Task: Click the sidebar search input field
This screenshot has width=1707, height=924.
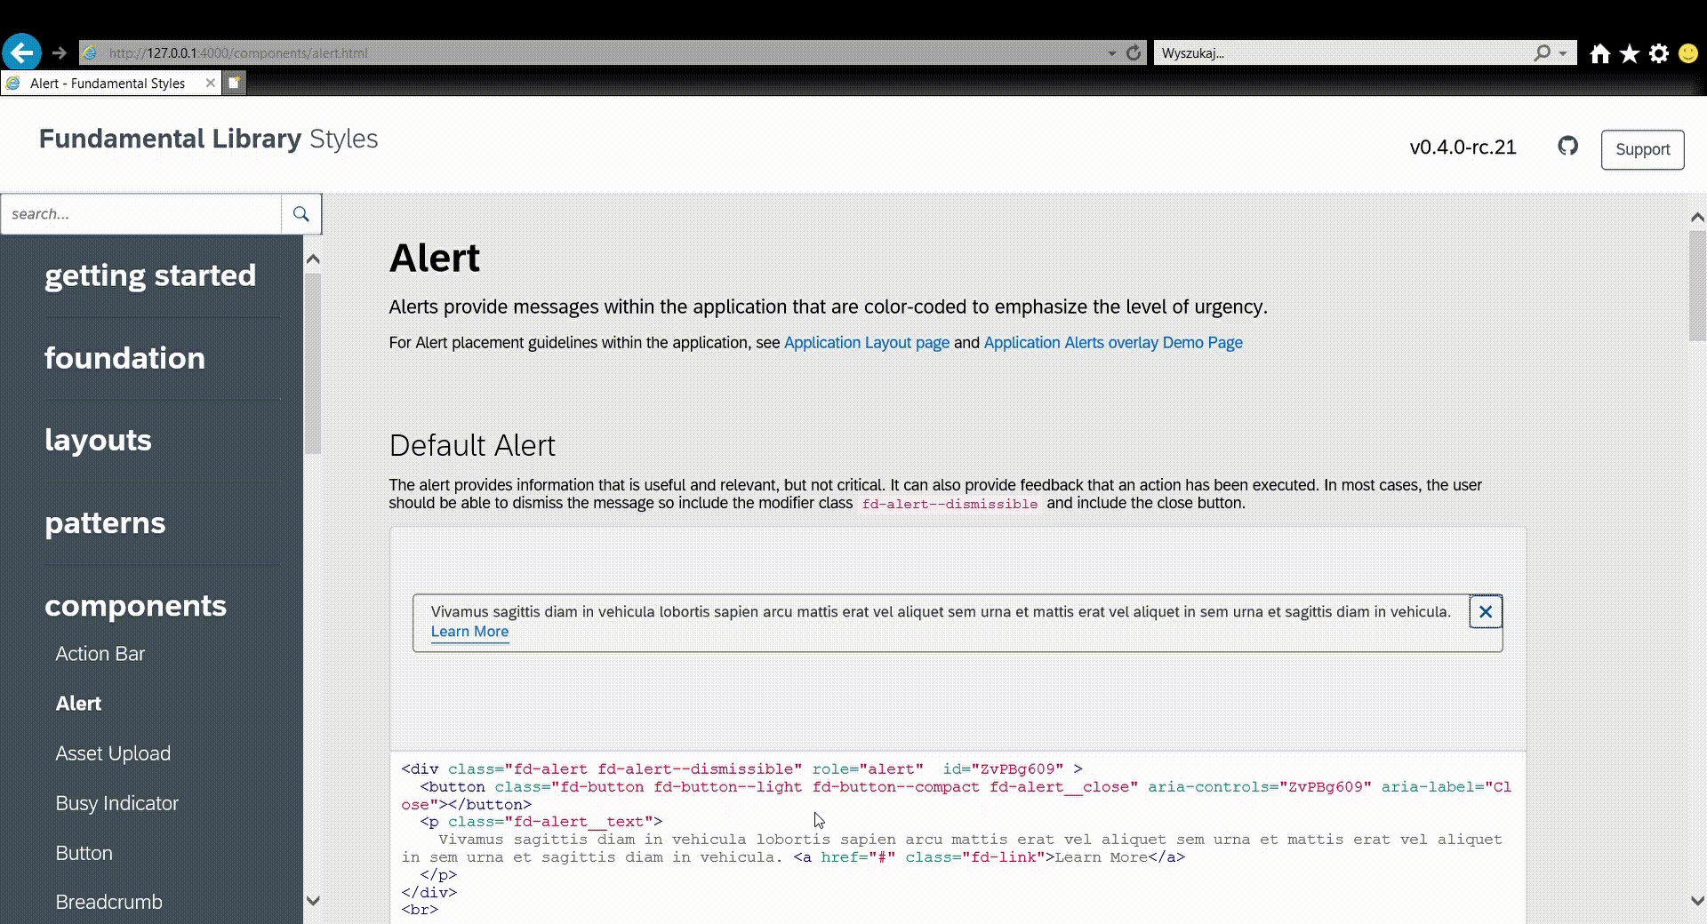Action: 141,214
